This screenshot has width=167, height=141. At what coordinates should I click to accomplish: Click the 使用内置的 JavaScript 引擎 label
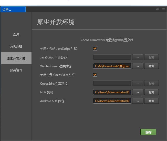58,49
